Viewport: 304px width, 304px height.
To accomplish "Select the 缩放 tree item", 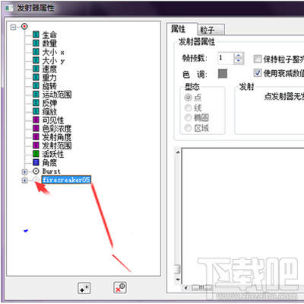I will (49, 111).
